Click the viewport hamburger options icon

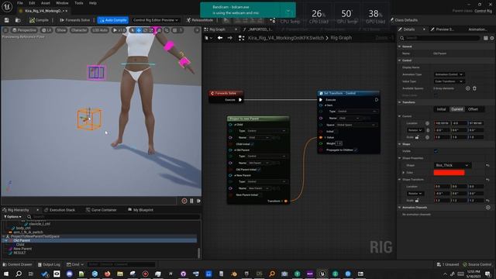pyautogui.click(x=5, y=30)
